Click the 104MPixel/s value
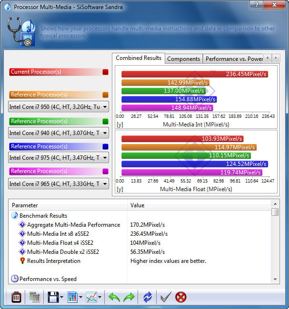The height and width of the screenshot is (309, 289). (x=145, y=243)
